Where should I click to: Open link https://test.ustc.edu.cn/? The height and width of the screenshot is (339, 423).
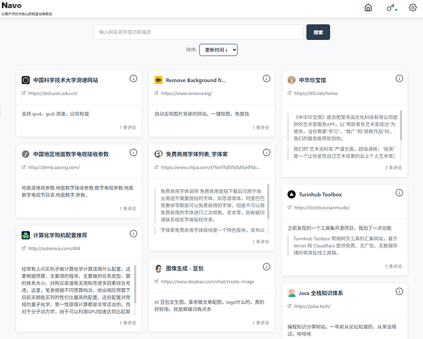tap(53, 94)
